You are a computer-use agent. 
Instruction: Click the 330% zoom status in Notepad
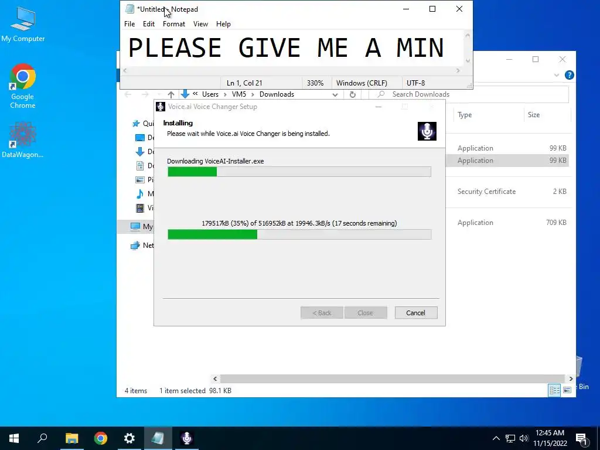(315, 83)
